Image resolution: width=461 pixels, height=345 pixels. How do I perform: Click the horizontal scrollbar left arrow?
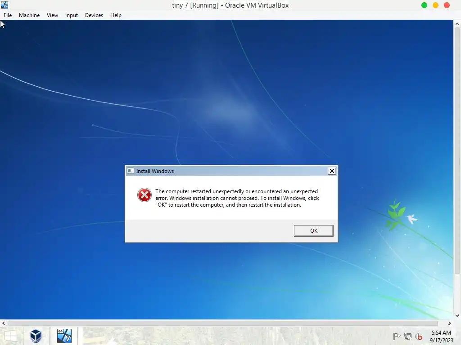coord(4,323)
